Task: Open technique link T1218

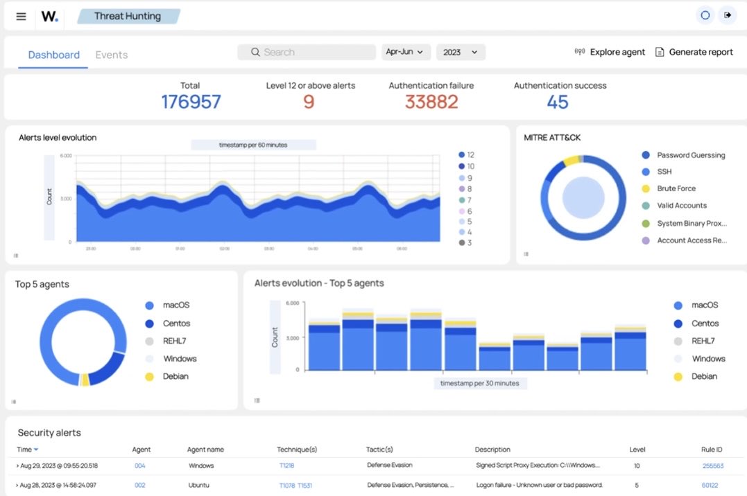Action: (x=286, y=466)
